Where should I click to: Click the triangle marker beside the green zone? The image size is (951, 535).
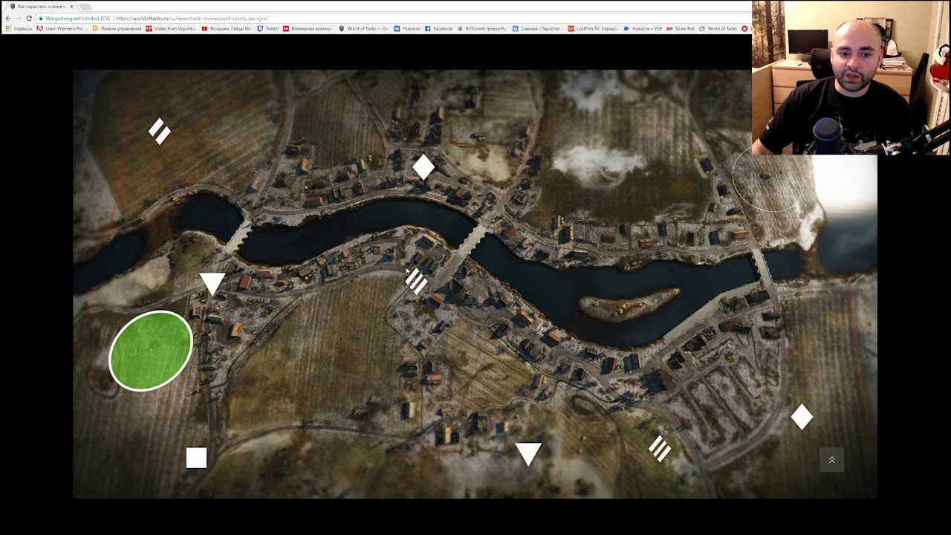[x=212, y=284]
